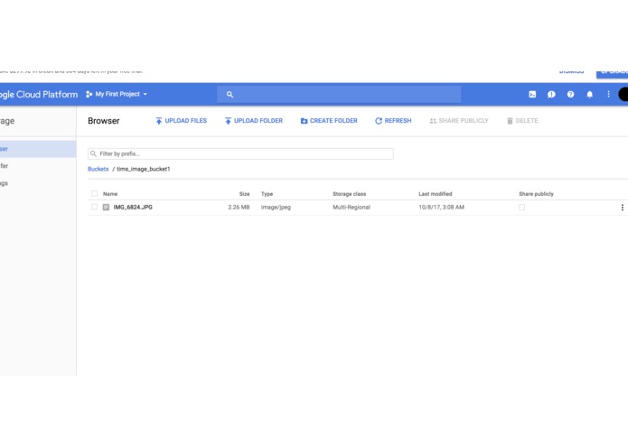Click the Buckets breadcrumb link
This screenshot has width=628, height=446.
coord(98,169)
